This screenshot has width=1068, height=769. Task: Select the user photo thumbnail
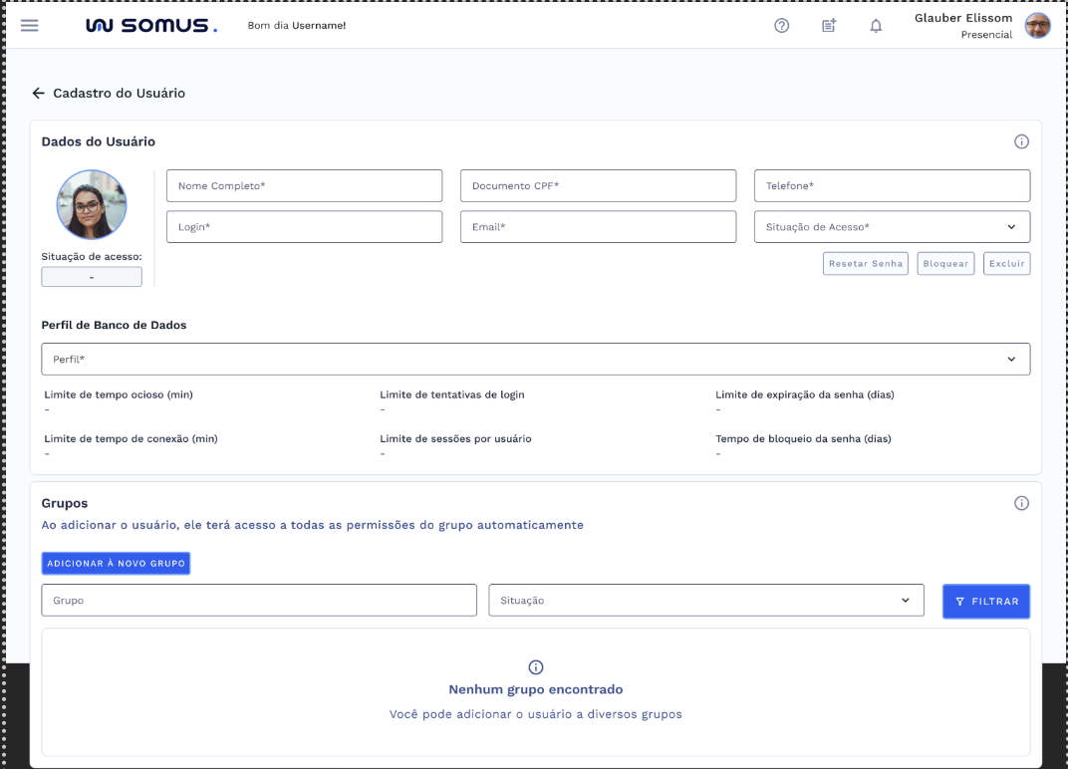click(92, 204)
